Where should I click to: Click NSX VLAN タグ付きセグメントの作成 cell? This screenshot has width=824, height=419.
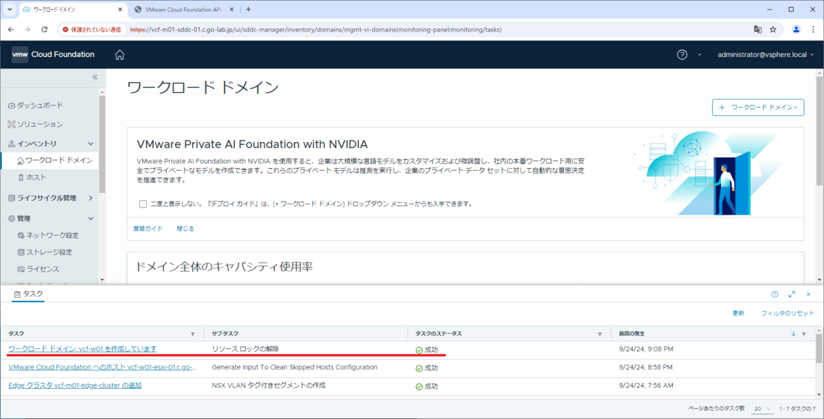coord(268,386)
